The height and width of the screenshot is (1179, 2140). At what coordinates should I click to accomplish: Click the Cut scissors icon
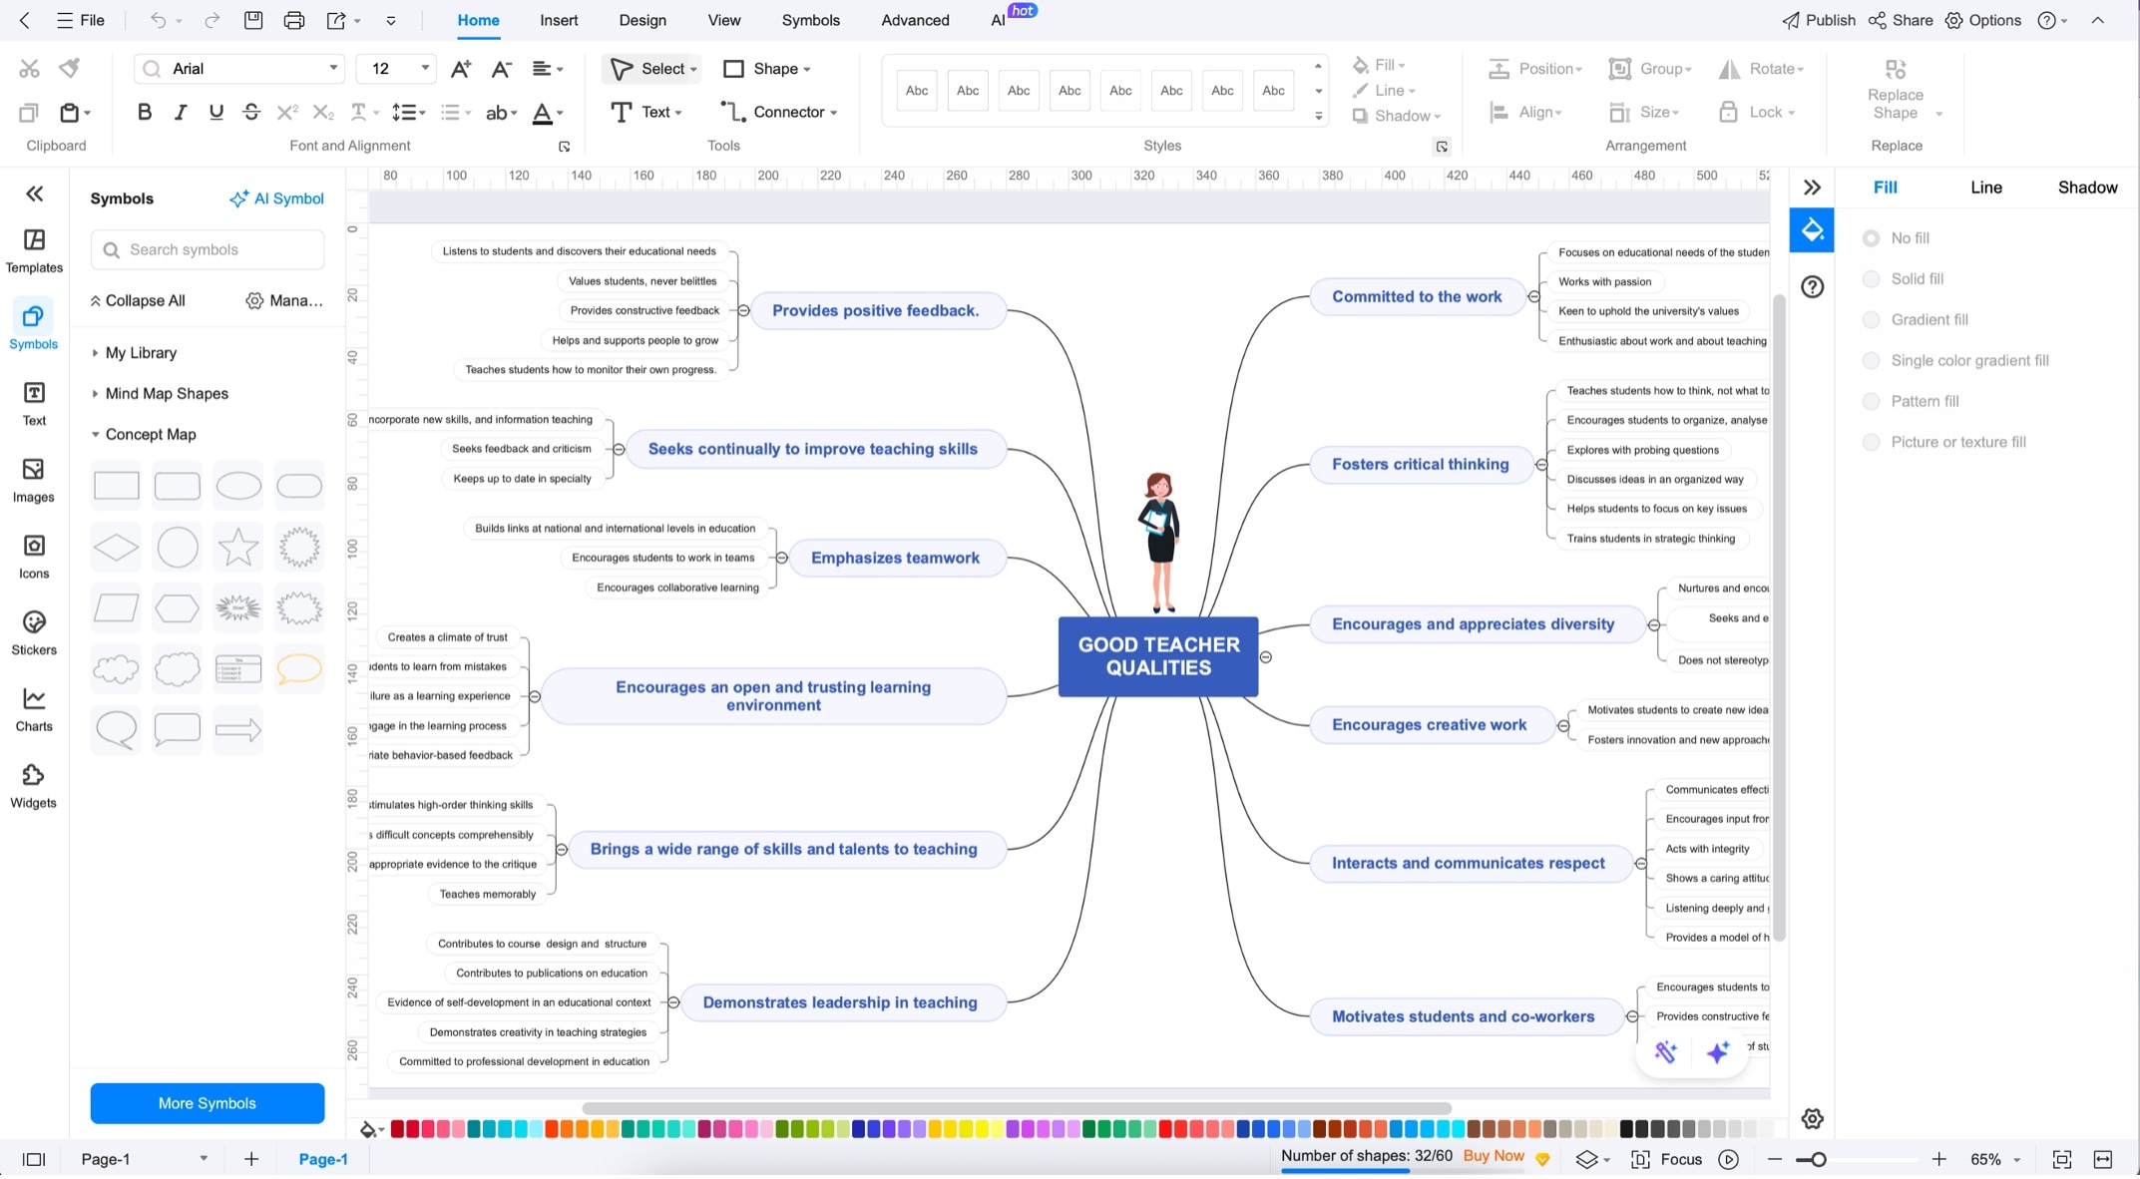[29, 69]
